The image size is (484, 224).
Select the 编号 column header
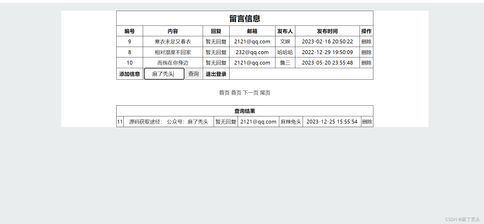point(130,31)
